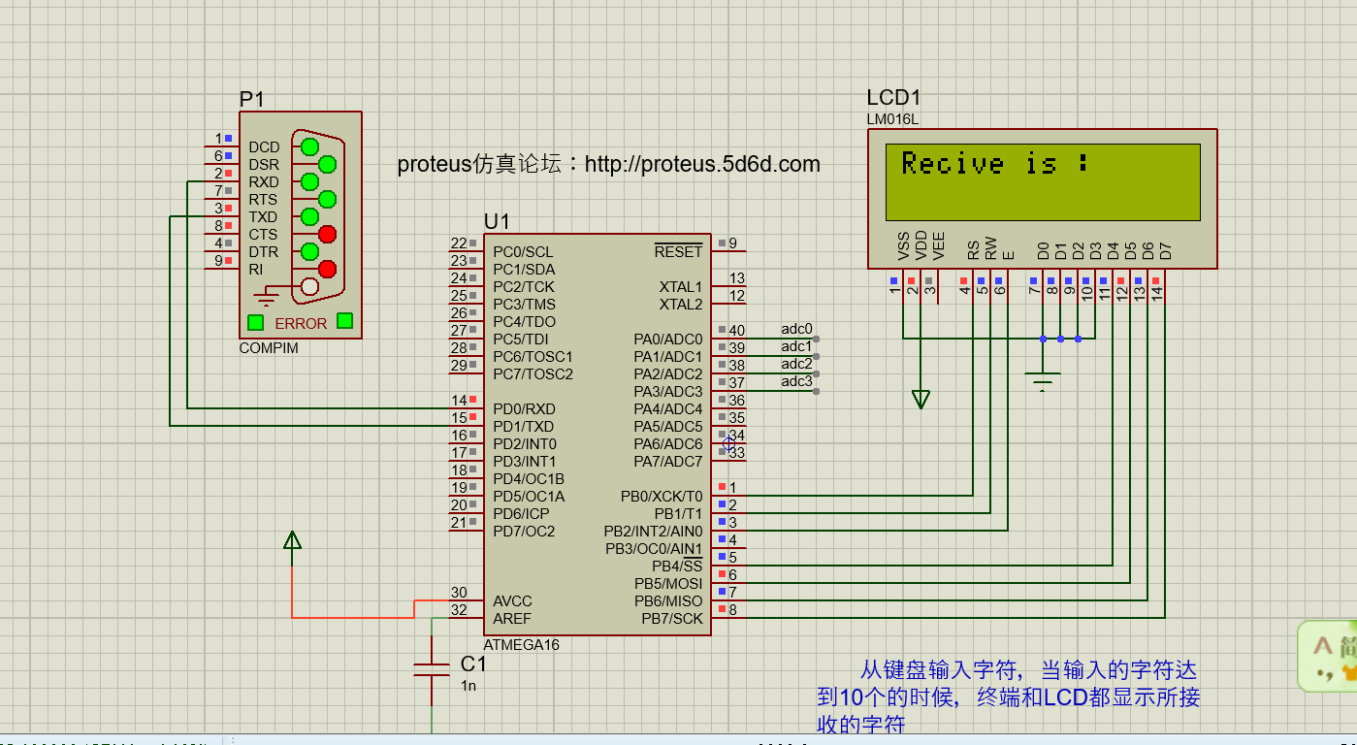Click the TXD green indicator on P1
This screenshot has width=1357, height=745.
pyautogui.click(x=309, y=216)
